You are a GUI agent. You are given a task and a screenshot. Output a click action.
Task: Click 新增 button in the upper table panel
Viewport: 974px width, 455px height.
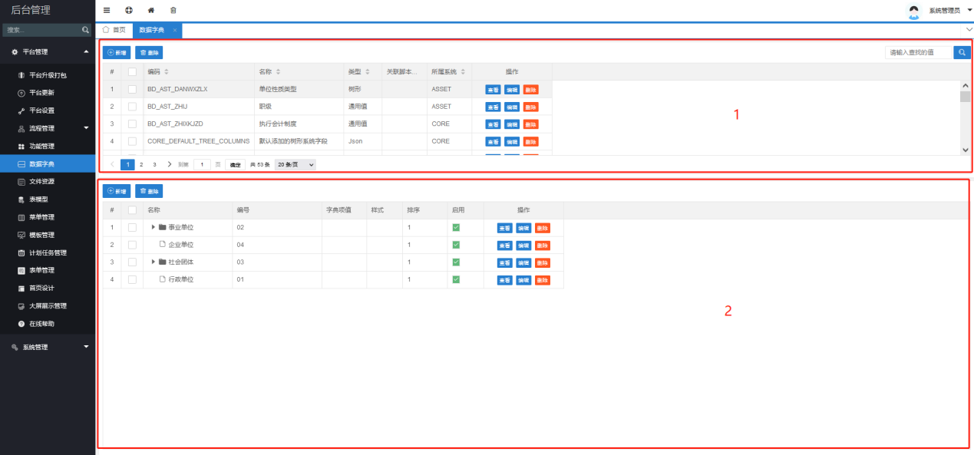pyautogui.click(x=117, y=53)
